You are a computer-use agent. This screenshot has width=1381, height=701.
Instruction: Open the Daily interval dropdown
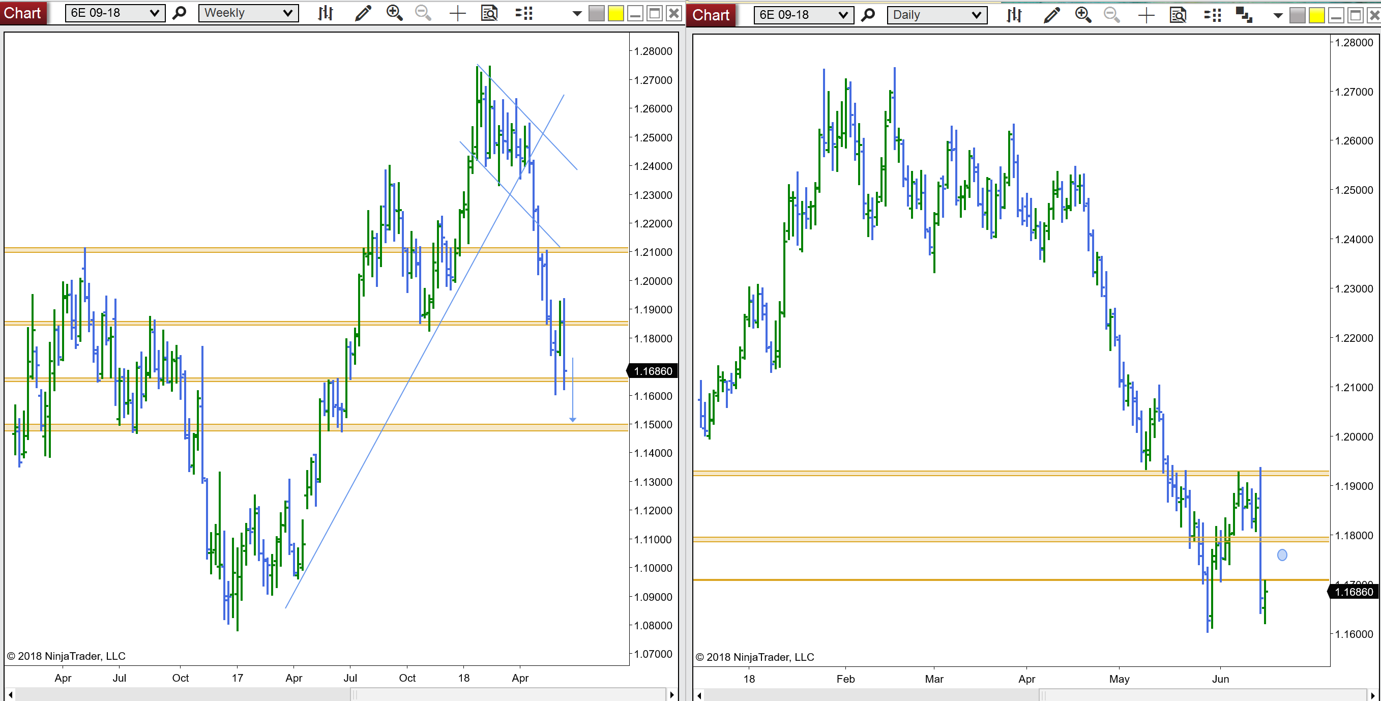click(937, 15)
